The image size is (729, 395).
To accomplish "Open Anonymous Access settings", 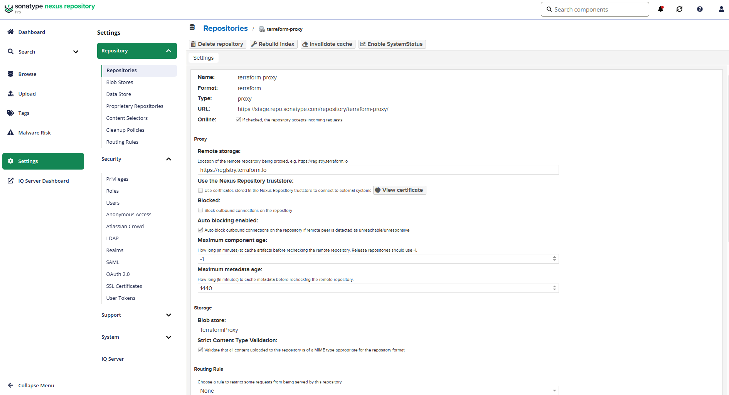I will (x=129, y=215).
